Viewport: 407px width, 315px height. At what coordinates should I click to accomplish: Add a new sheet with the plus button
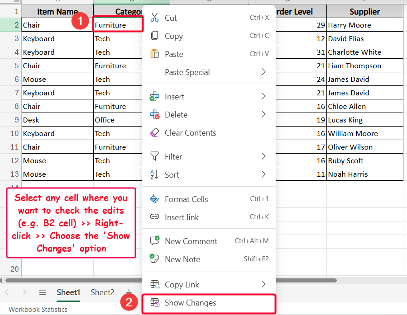point(129,292)
